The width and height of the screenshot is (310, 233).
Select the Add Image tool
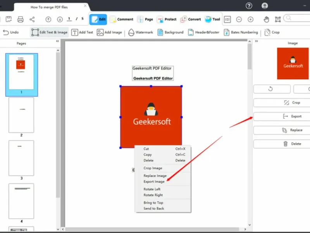click(109, 32)
